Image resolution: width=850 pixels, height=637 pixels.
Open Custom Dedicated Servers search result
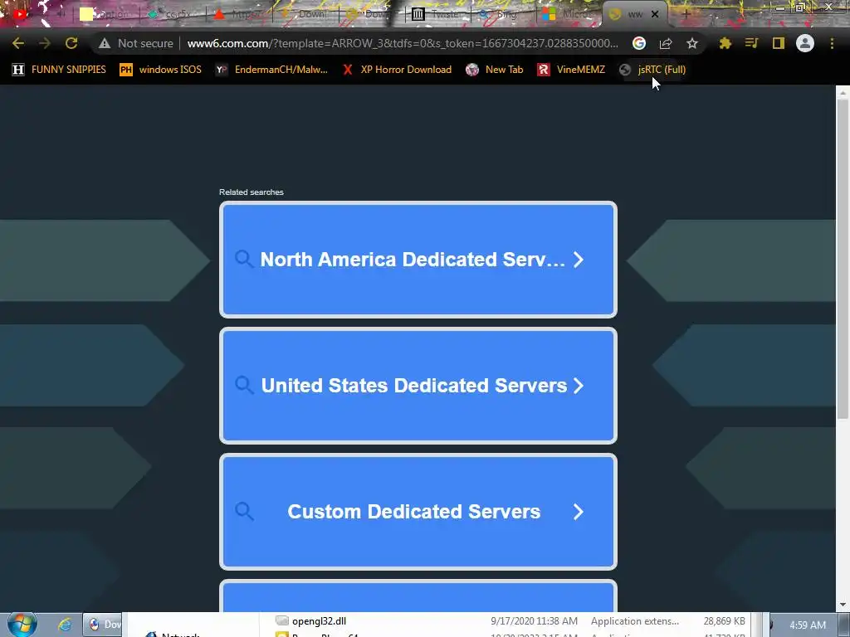point(418,512)
